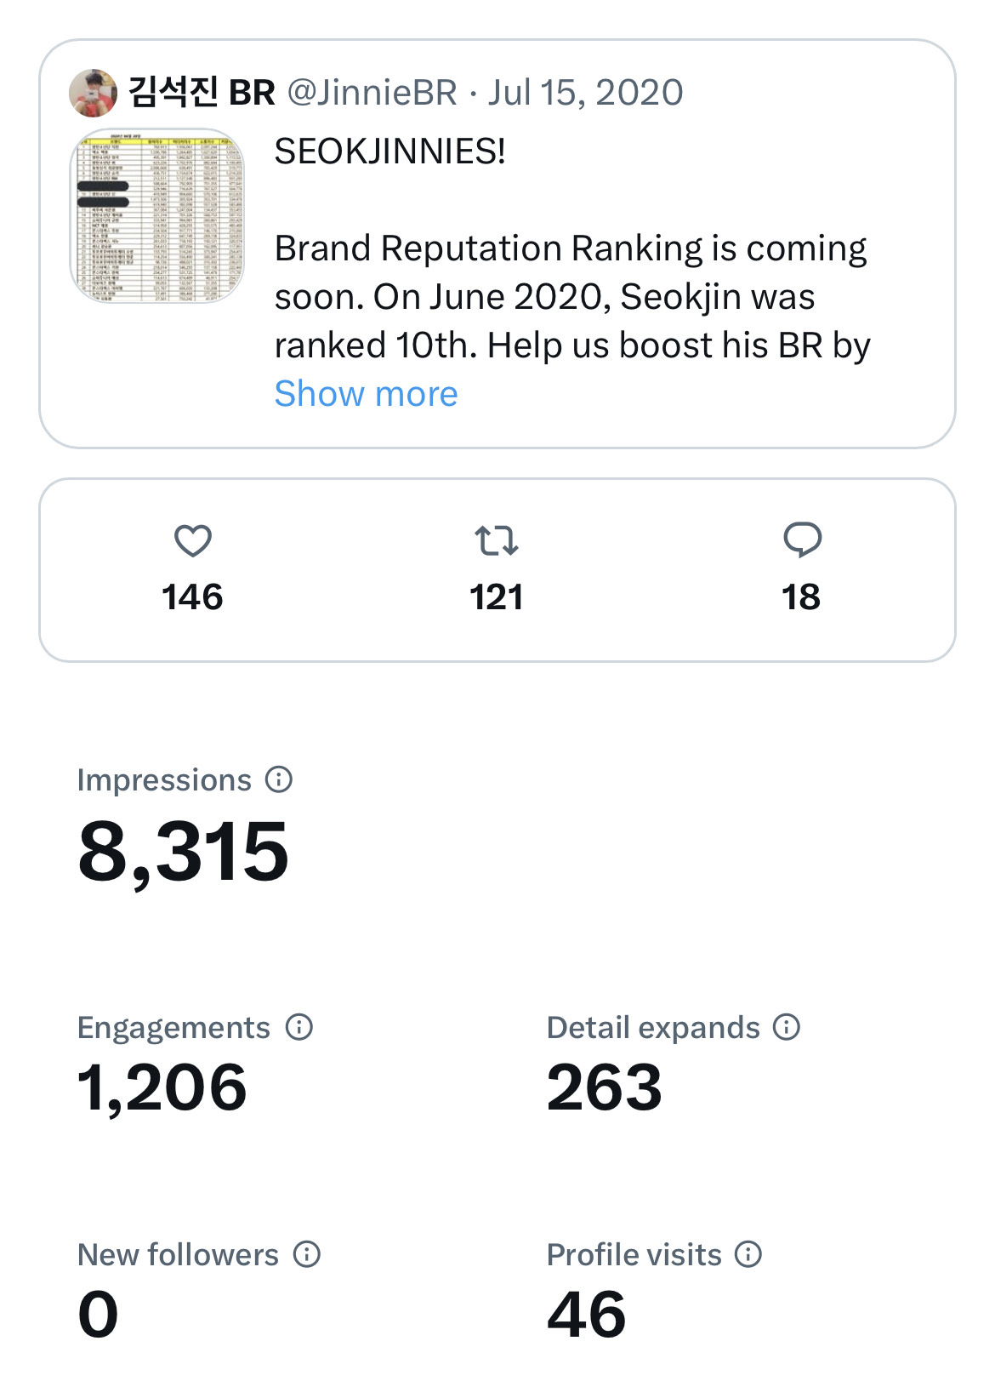The height and width of the screenshot is (1381, 995).
Task: Open the New followers info icon
Action: [307, 1254]
